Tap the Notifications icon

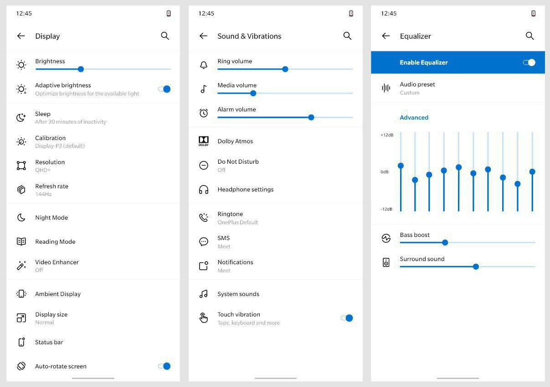204,266
